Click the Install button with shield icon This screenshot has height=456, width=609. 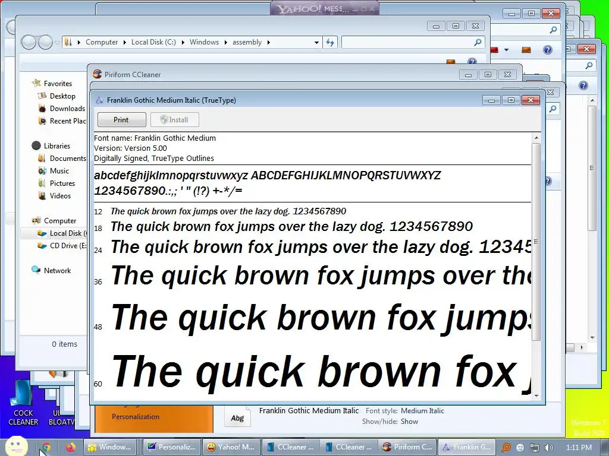coord(174,120)
